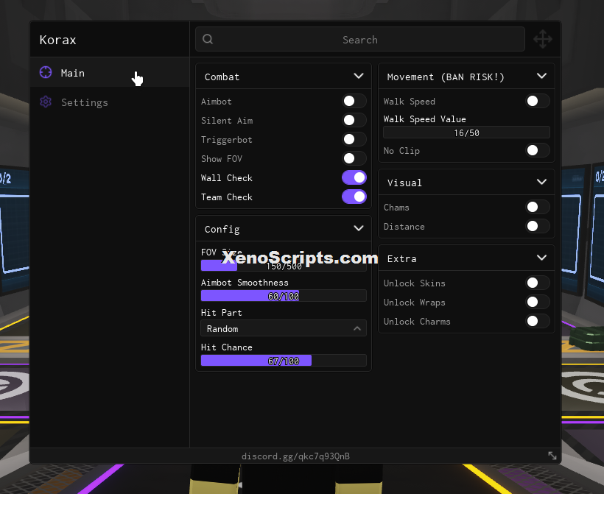Click the Combat section header label
Screen dimensions: 604x516
pos(222,77)
